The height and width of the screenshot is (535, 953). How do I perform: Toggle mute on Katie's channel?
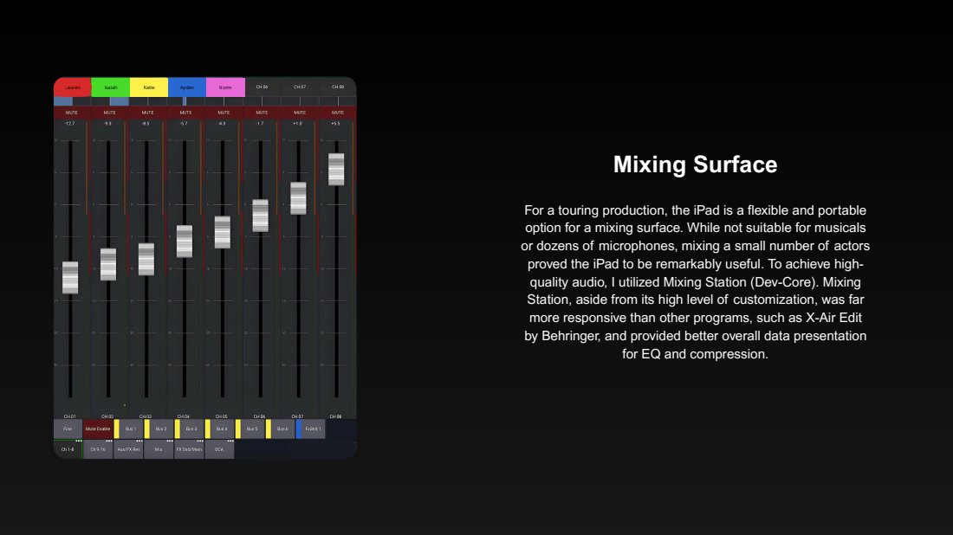(x=147, y=113)
